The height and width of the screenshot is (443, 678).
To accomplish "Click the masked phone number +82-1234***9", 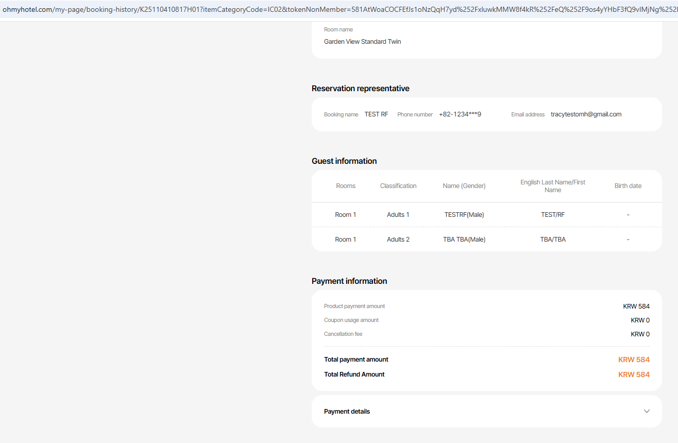I will 460,114.
